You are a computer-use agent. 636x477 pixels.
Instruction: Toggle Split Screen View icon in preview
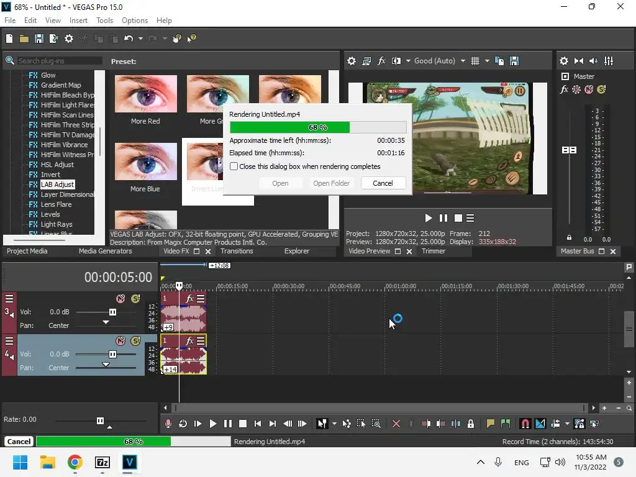click(x=396, y=61)
